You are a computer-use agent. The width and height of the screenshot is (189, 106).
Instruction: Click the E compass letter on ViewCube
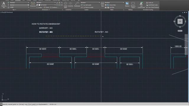185,21
